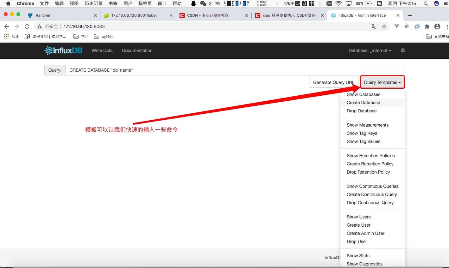The image size is (449, 268).
Task: Click the Apple menu icon
Action: 8,3
